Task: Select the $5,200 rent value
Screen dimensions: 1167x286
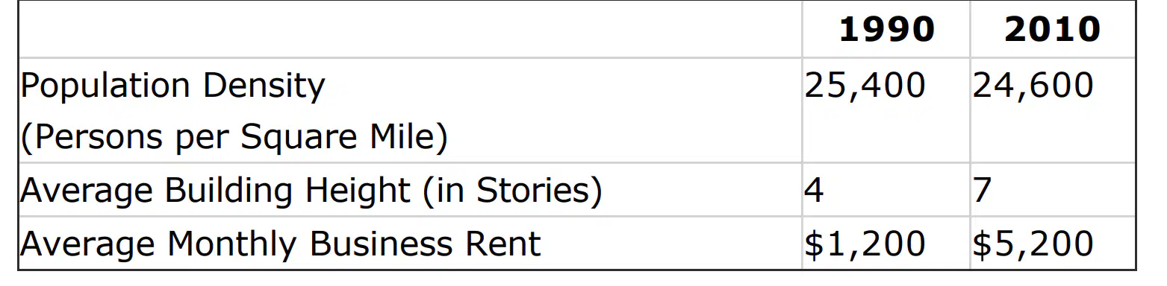Action: 1033,244
